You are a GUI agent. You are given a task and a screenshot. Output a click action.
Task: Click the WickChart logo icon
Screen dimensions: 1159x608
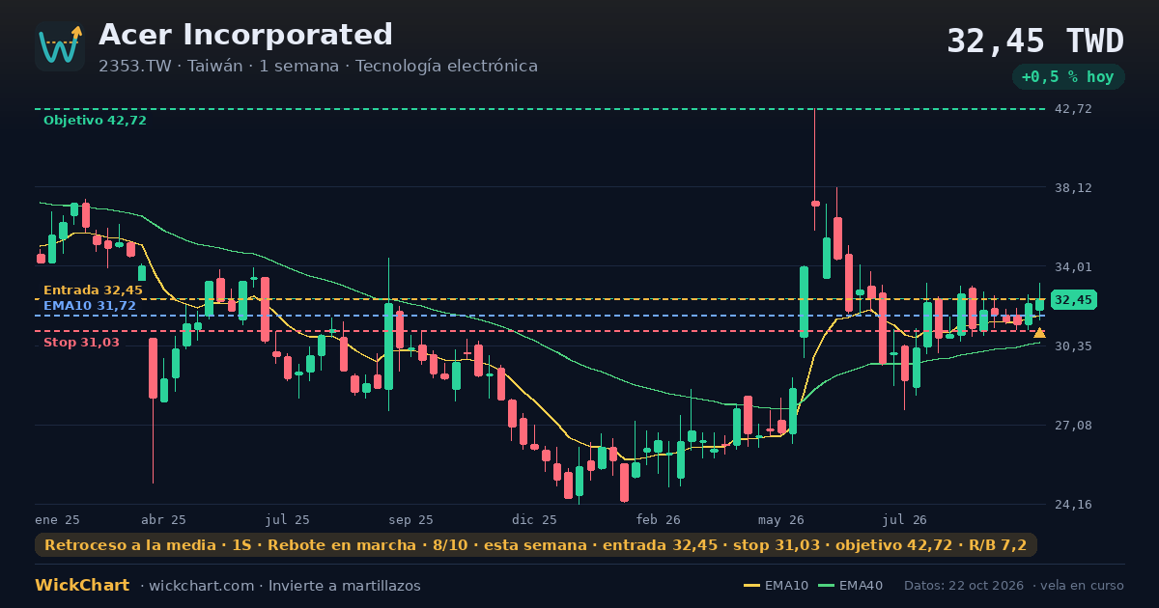pyautogui.click(x=60, y=46)
